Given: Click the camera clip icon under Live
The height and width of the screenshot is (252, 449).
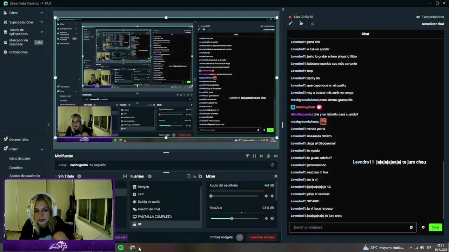Looking at the screenshot, I should tap(301, 23).
